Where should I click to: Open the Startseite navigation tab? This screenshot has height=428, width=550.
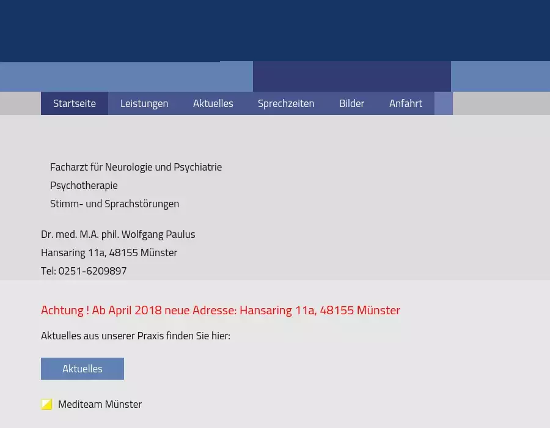(x=75, y=103)
